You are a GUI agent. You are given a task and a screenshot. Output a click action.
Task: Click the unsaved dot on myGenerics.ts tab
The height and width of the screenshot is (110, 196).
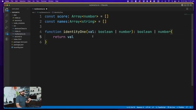pyautogui.click(x=47, y=9)
